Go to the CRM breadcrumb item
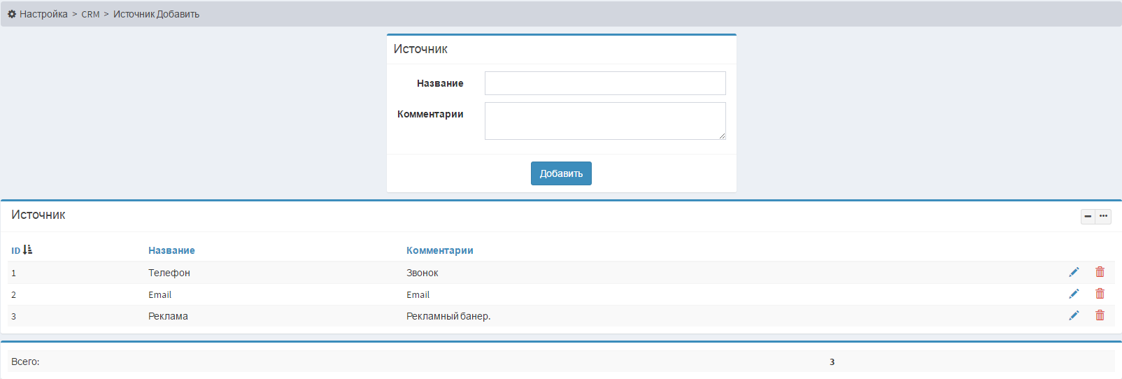This screenshot has width=1122, height=379. point(90,14)
